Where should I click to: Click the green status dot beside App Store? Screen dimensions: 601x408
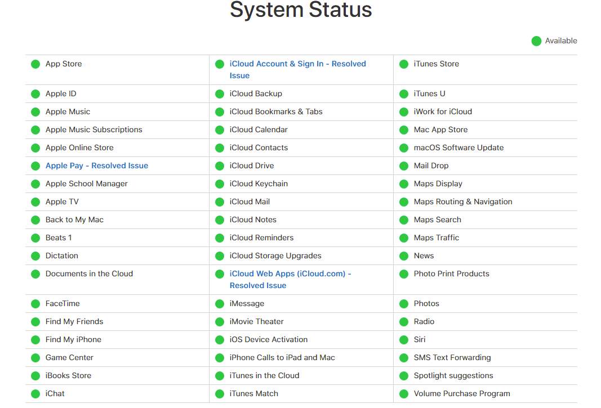[x=35, y=64]
